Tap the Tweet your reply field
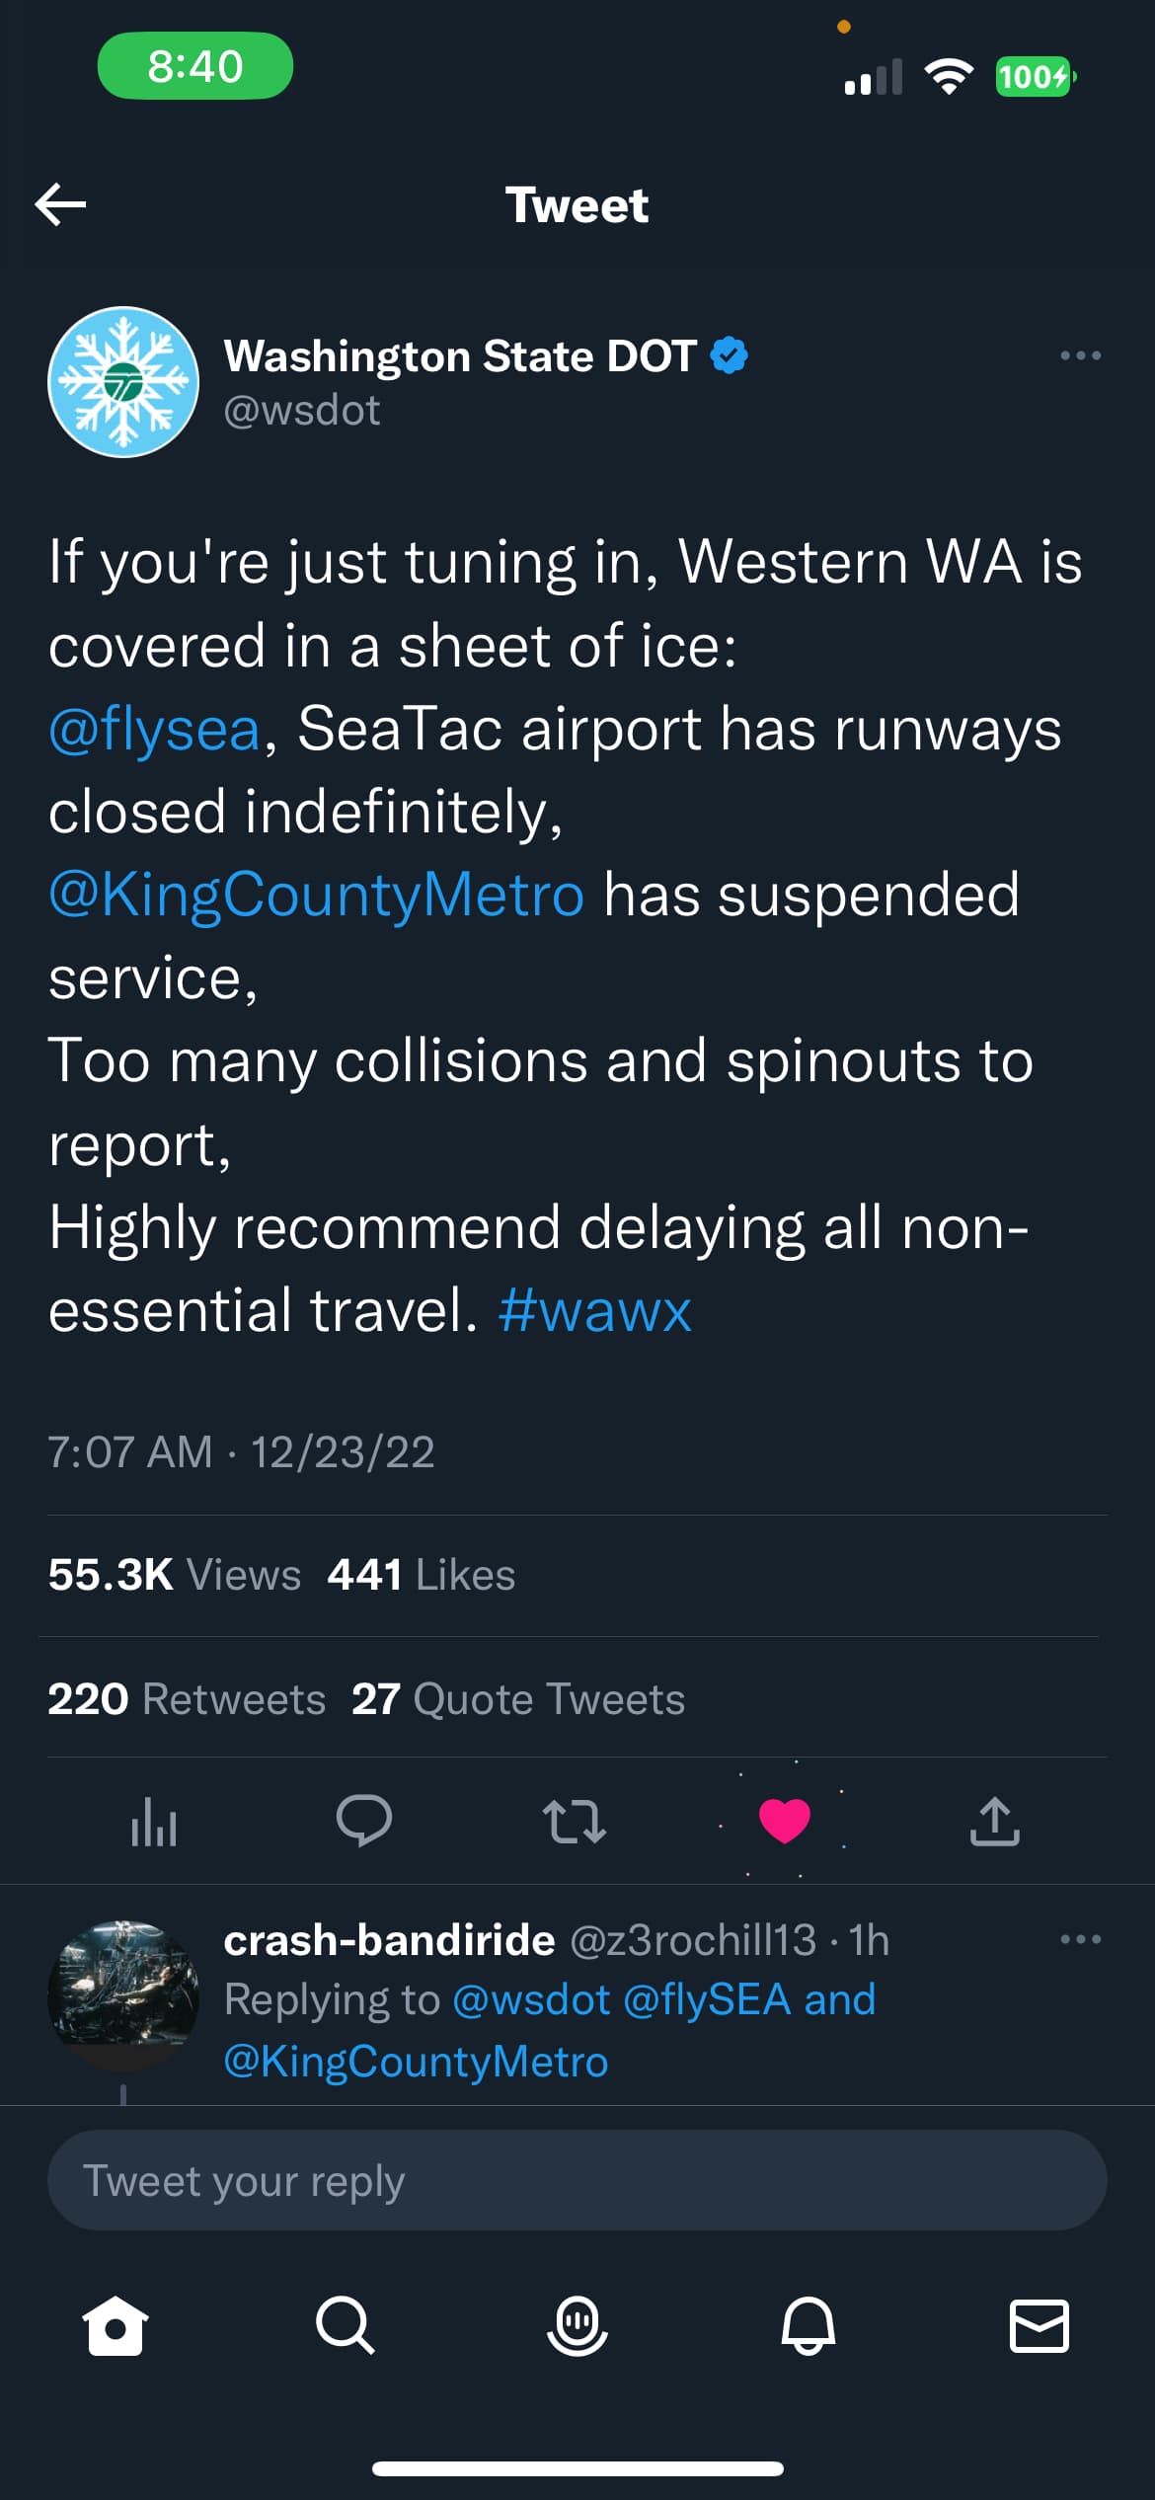The height and width of the screenshot is (2500, 1155). click(x=577, y=2180)
